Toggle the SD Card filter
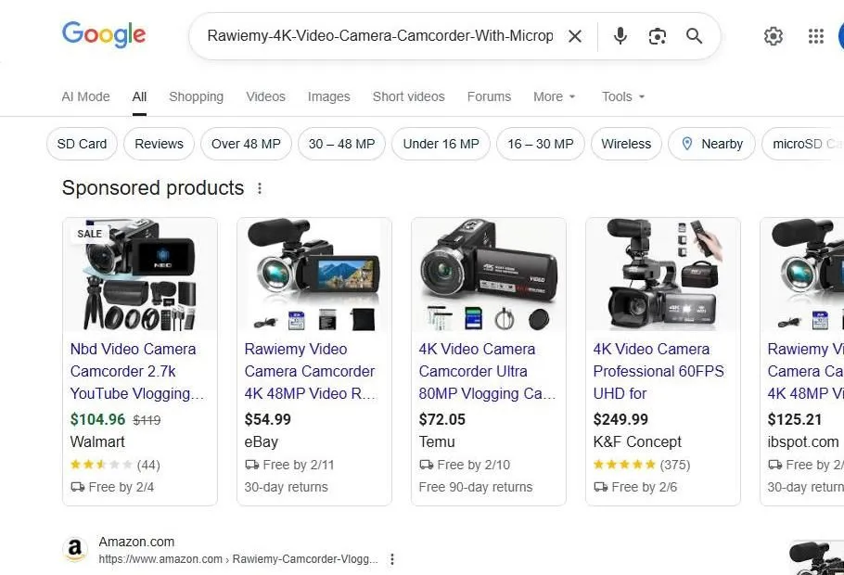The width and height of the screenshot is (844, 575). (x=81, y=144)
